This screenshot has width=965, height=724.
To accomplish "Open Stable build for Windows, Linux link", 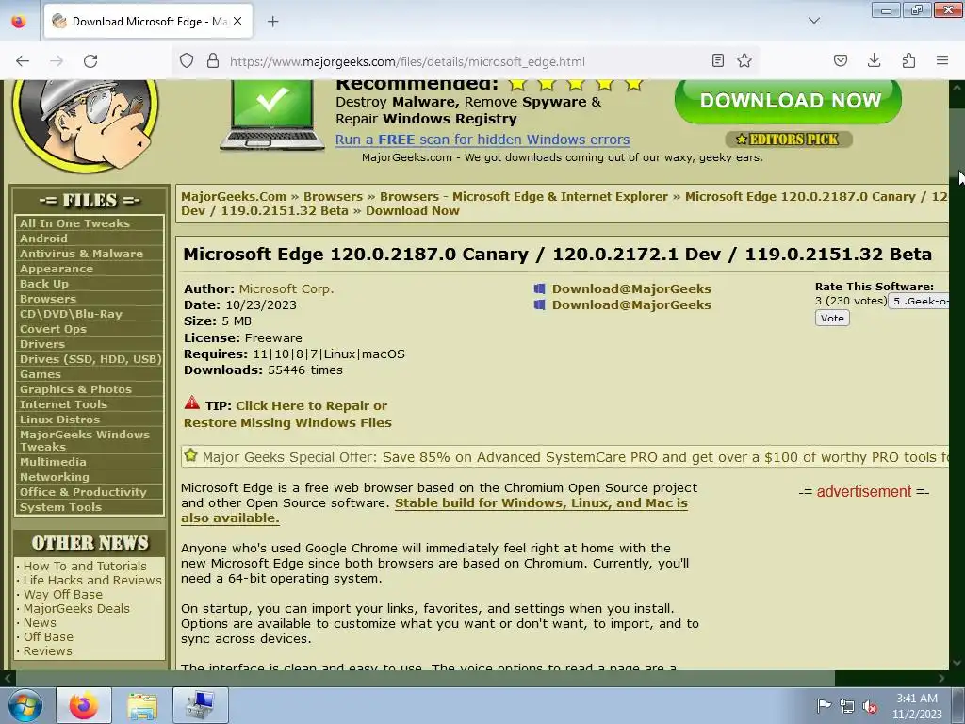I will pyautogui.click(x=434, y=510).
